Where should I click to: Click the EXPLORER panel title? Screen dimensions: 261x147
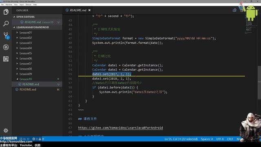(22, 10)
